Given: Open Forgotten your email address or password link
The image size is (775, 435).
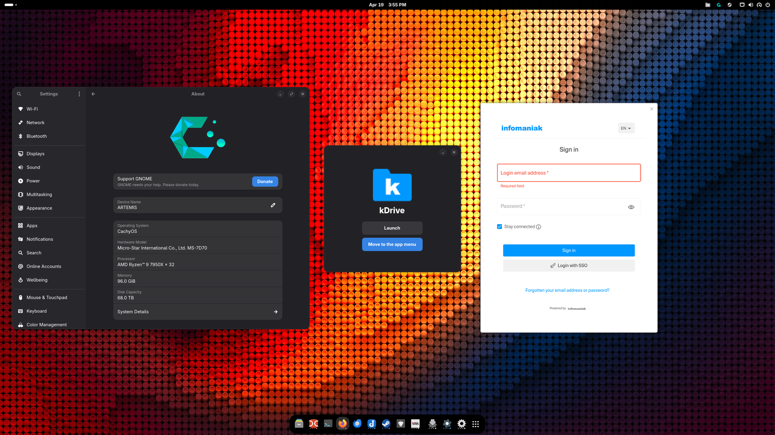Looking at the screenshot, I should (567, 291).
